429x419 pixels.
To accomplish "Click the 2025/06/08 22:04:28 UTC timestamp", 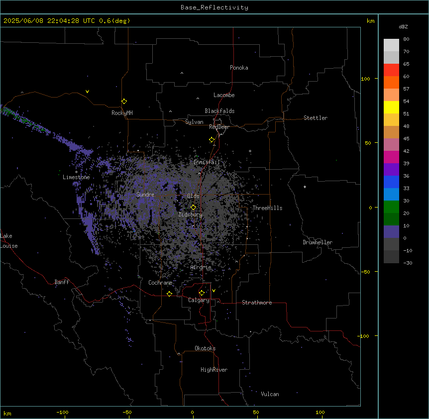I will tap(49, 21).
